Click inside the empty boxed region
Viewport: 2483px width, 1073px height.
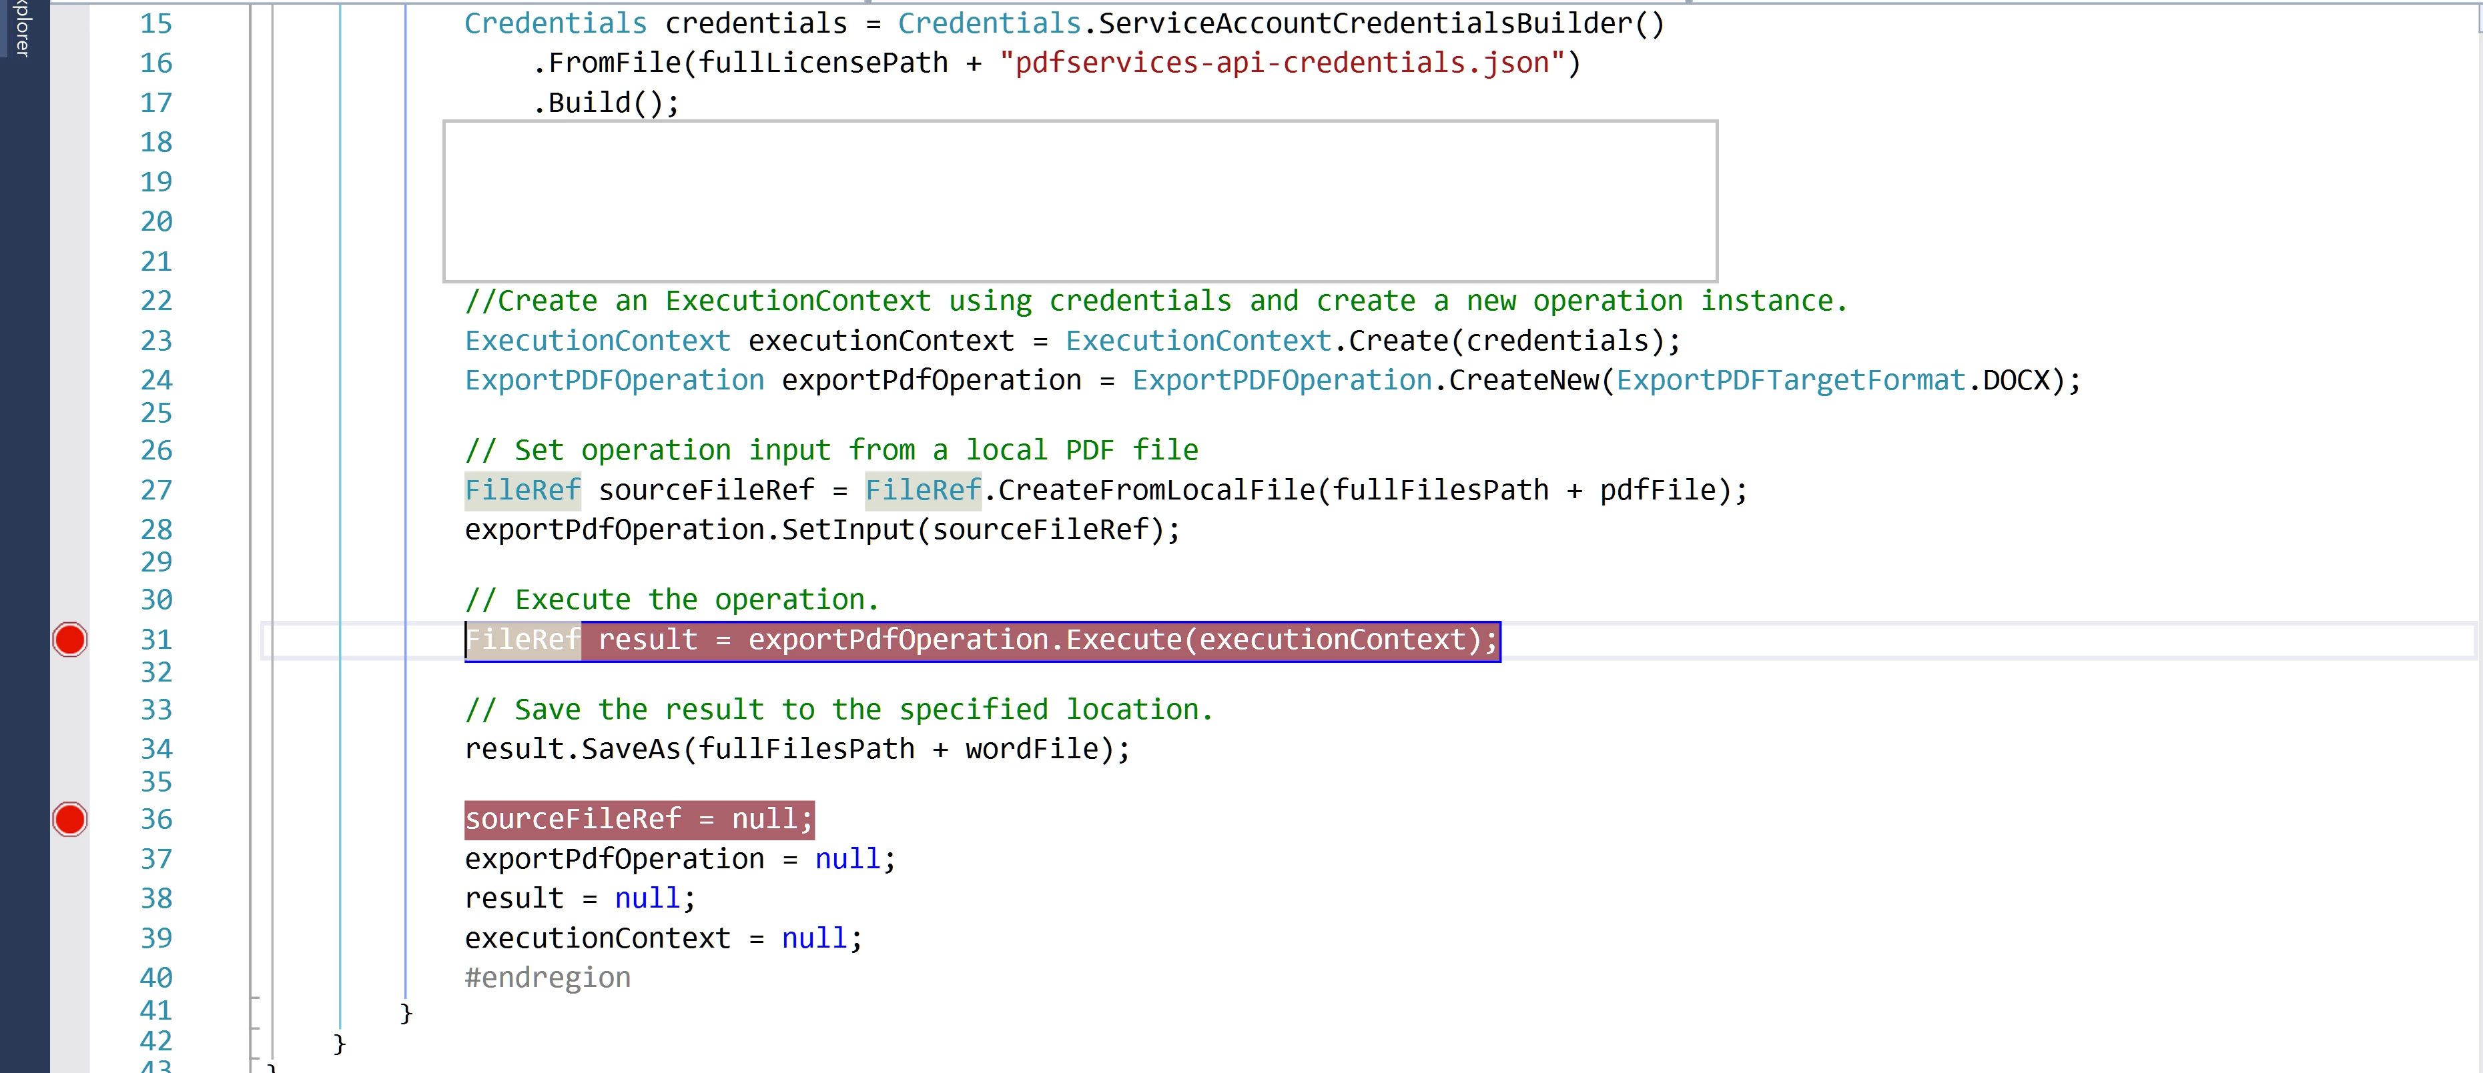pyautogui.click(x=1080, y=201)
